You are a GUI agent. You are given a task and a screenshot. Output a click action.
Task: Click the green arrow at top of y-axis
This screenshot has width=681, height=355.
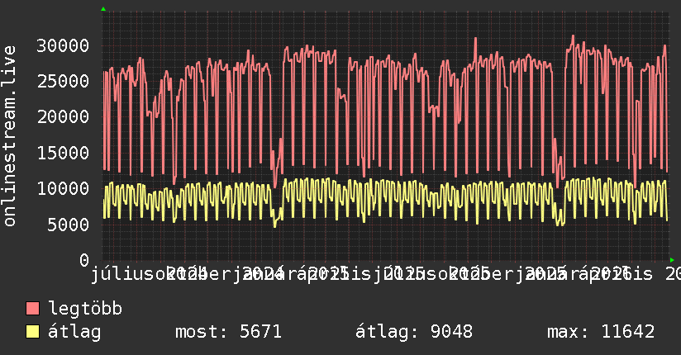tap(103, 9)
